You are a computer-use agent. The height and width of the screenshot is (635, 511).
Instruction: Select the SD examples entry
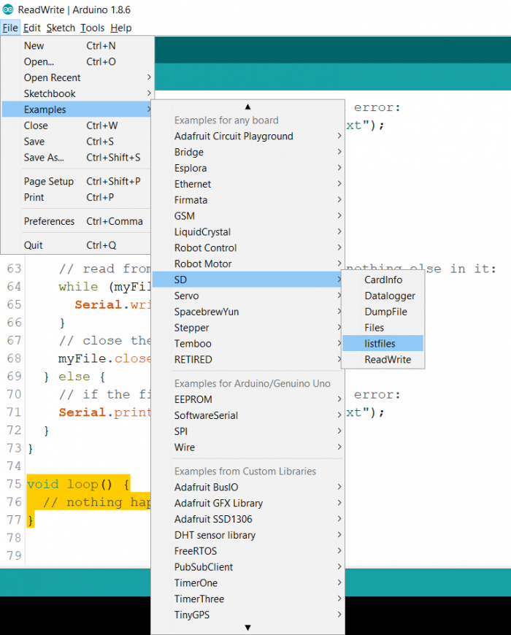click(247, 280)
